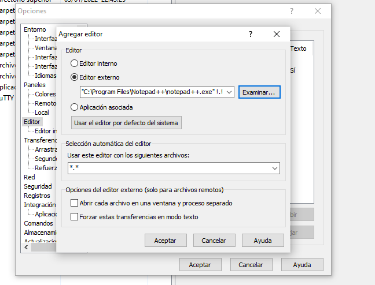The width and height of the screenshot is (375, 285).
Task: Select the Editor externo radio button
Action: click(x=74, y=77)
